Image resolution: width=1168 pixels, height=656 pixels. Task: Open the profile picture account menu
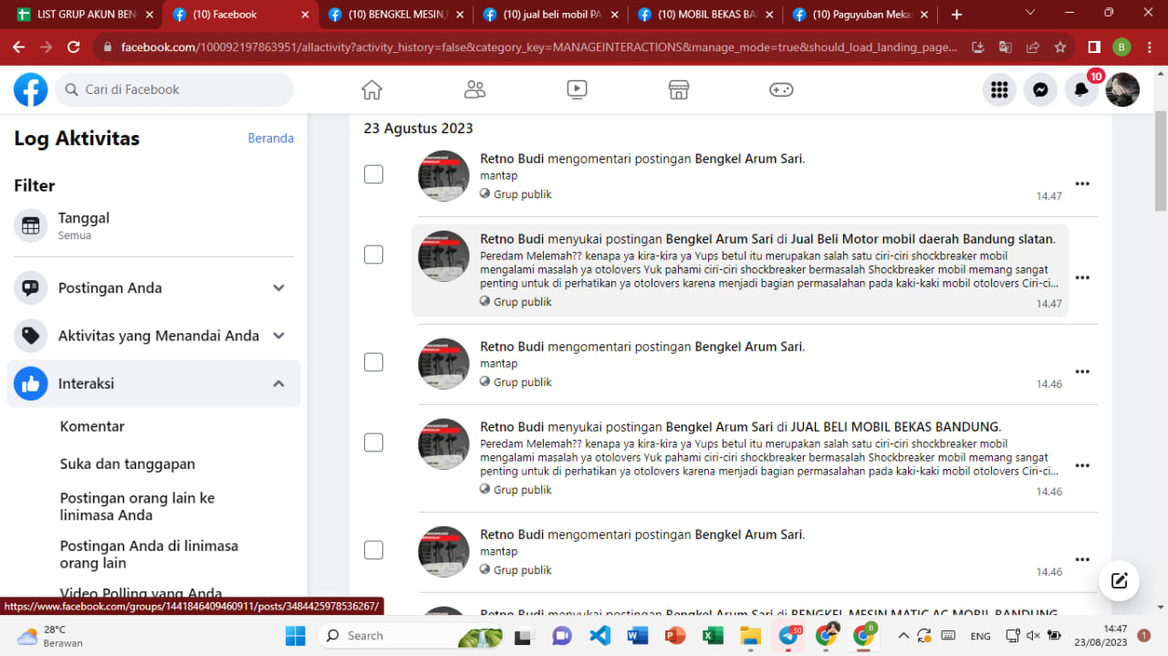coord(1122,89)
